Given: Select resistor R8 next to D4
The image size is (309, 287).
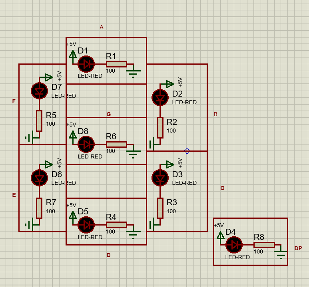Looking at the screenshot, I should [264, 245].
